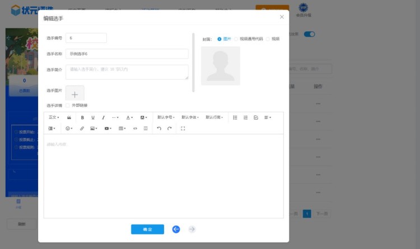This screenshot has width=420, height=249.
Task: Open the font color picker
Action: tap(129, 118)
